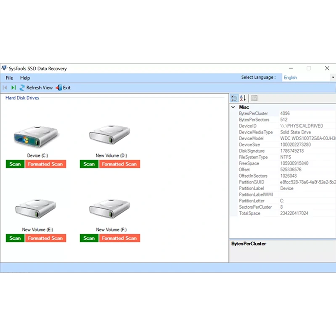Select the DeviceSize property row

286,144
